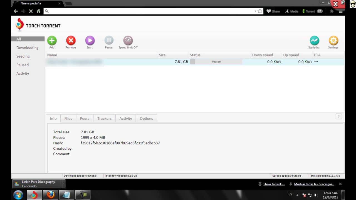This screenshot has width=356, height=200.
Task: Open the Options details tab
Action: [x=146, y=118]
